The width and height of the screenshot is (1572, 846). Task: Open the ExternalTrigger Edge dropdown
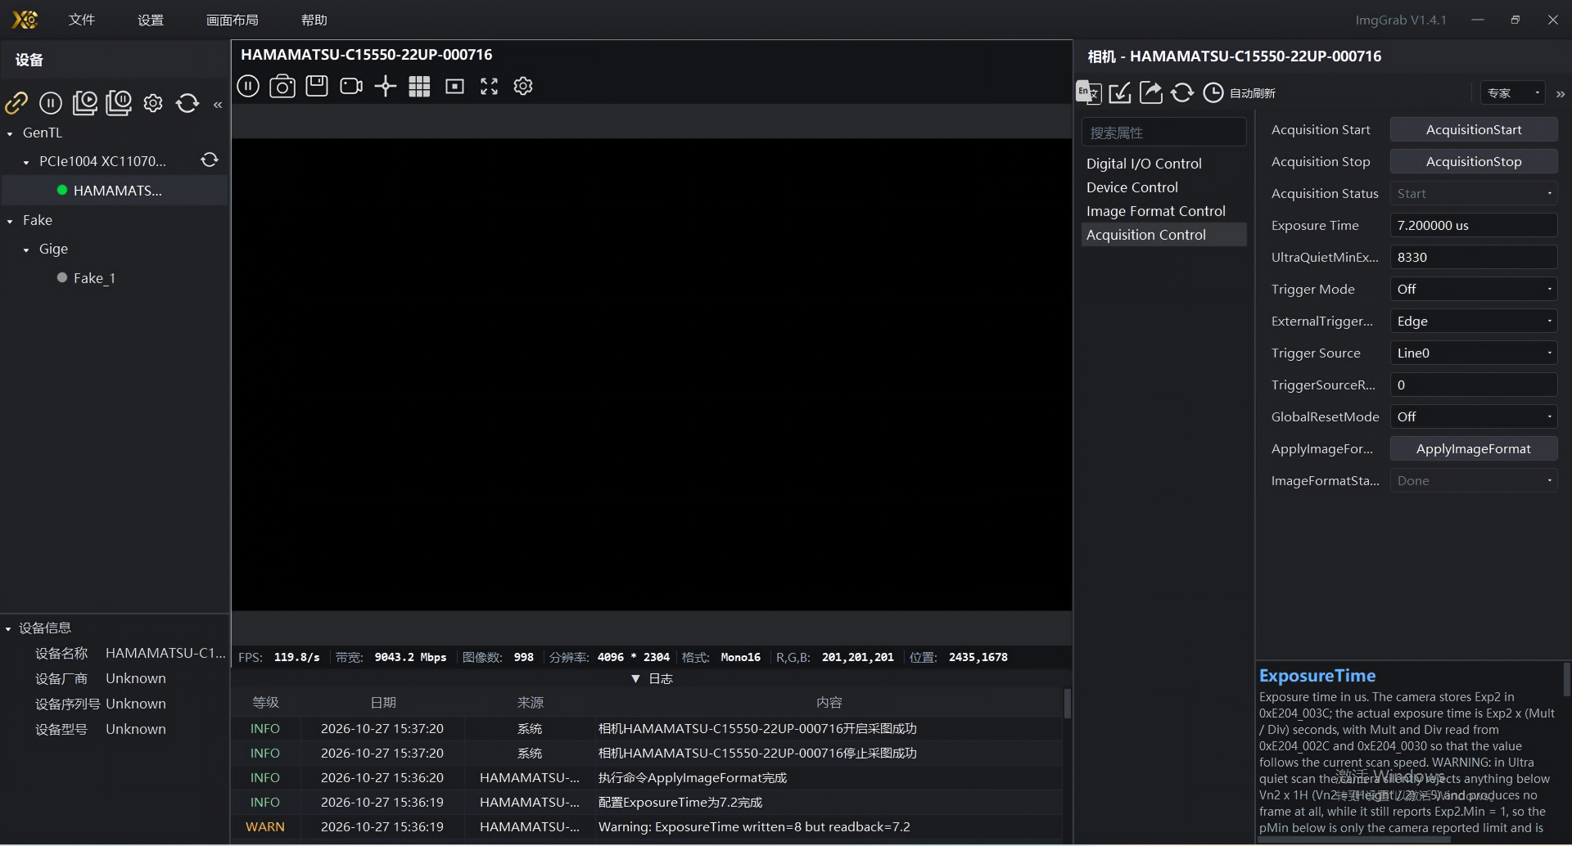point(1474,321)
